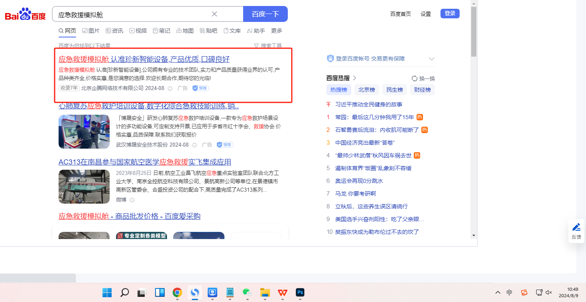Go to the 贴吧 tab
The width and height of the screenshot is (586, 302).
208,31
